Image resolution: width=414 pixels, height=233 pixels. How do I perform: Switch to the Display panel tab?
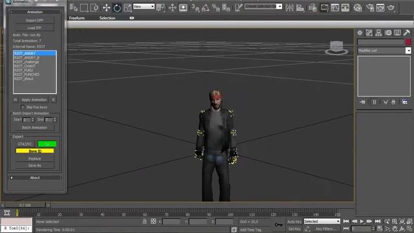tap(397, 33)
